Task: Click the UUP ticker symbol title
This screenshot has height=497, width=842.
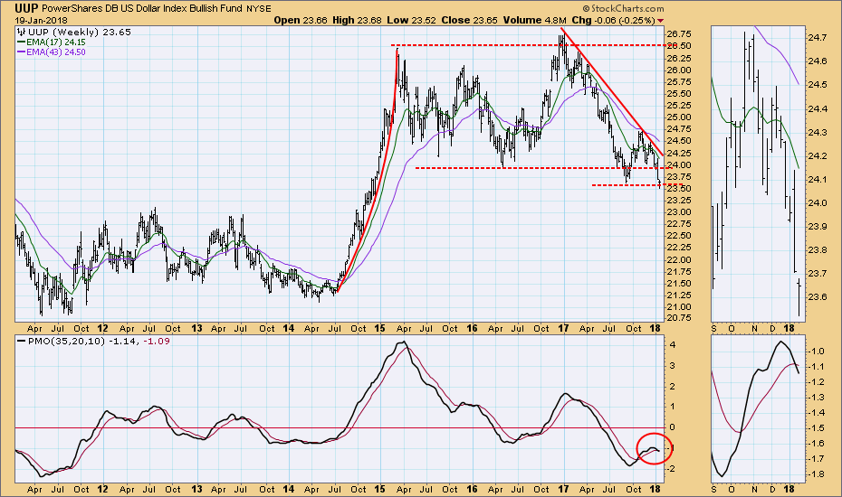Action: [x=25, y=8]
